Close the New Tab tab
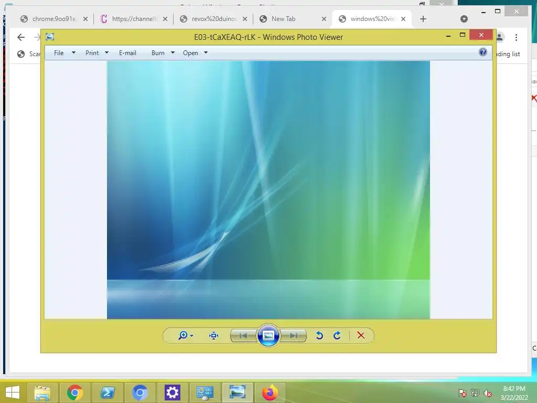Viewport: 537px width, 403px height. 324,19
